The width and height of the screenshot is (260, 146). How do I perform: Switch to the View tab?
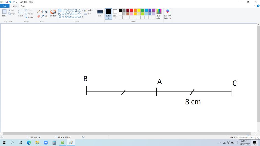click(23, 6)
